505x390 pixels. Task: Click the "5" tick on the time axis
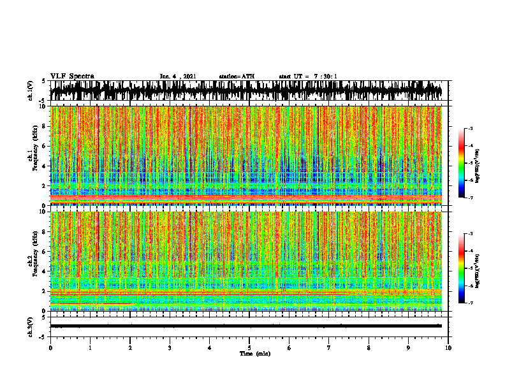[249, 348]
